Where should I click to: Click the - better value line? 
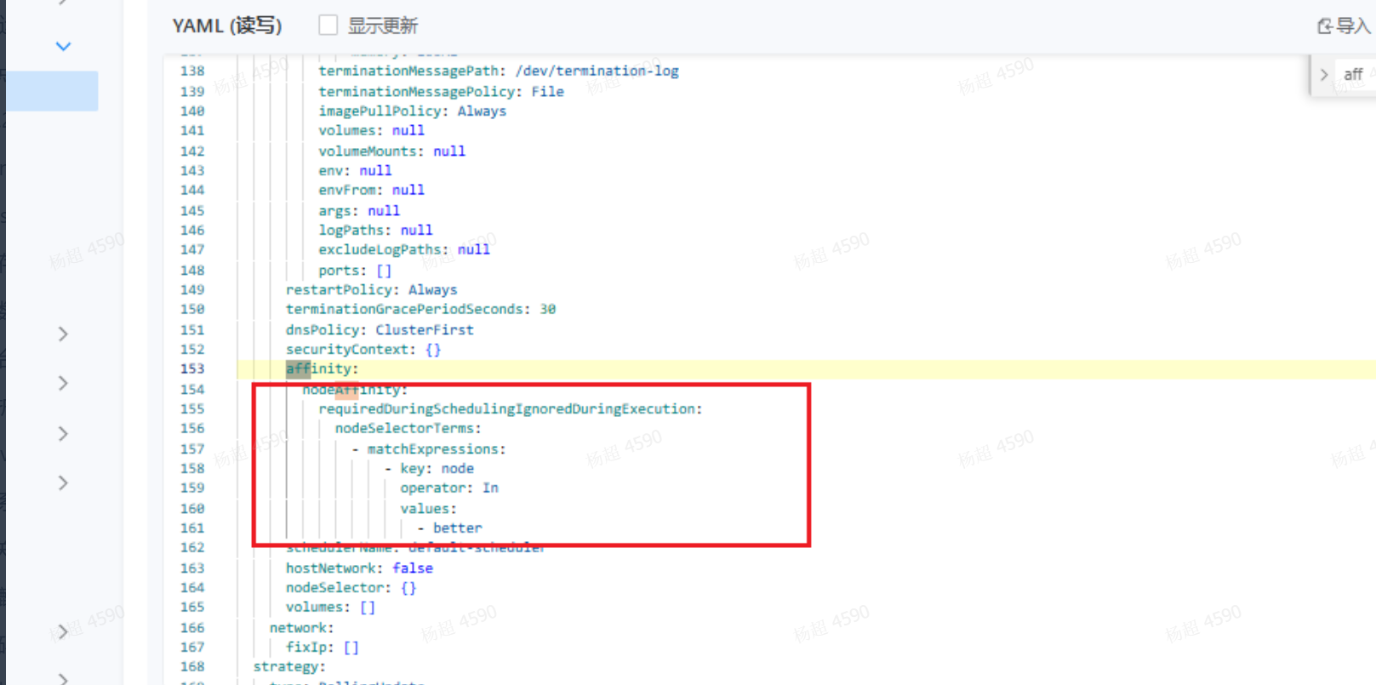(449, 528)
